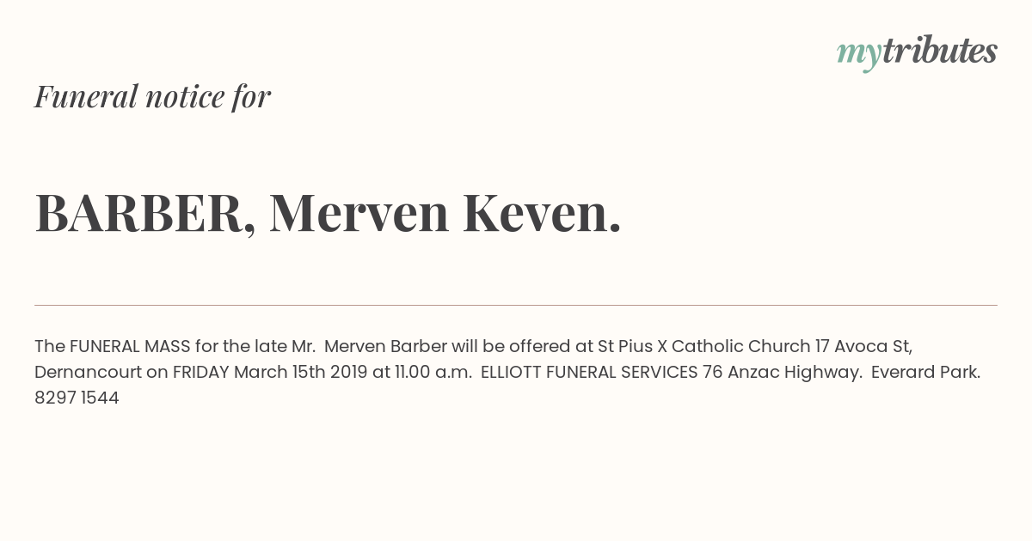Click the phone number 8297 1544
This screenshot has height=541, width=1032.
pyautogui.click(x=77, y=398)
